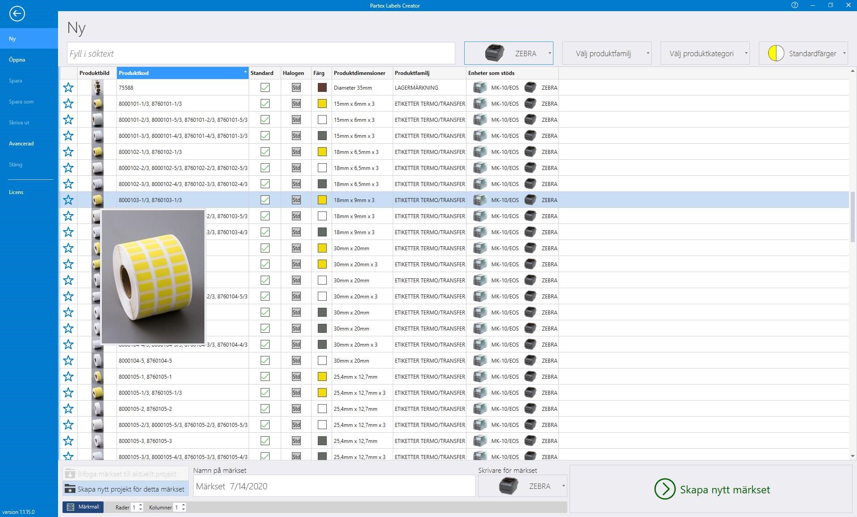Image resolution: width=857 pixels, height=517 pixels.
Task: Click brown color swatch in 75588 row
Action: tap(322, 87)
